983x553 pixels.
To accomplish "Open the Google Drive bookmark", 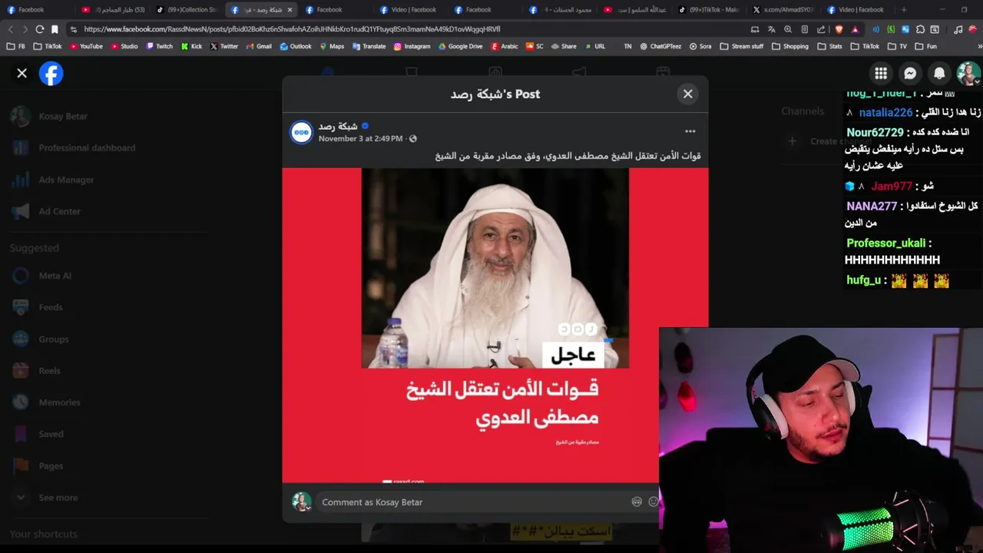I will tap(460, 46).
